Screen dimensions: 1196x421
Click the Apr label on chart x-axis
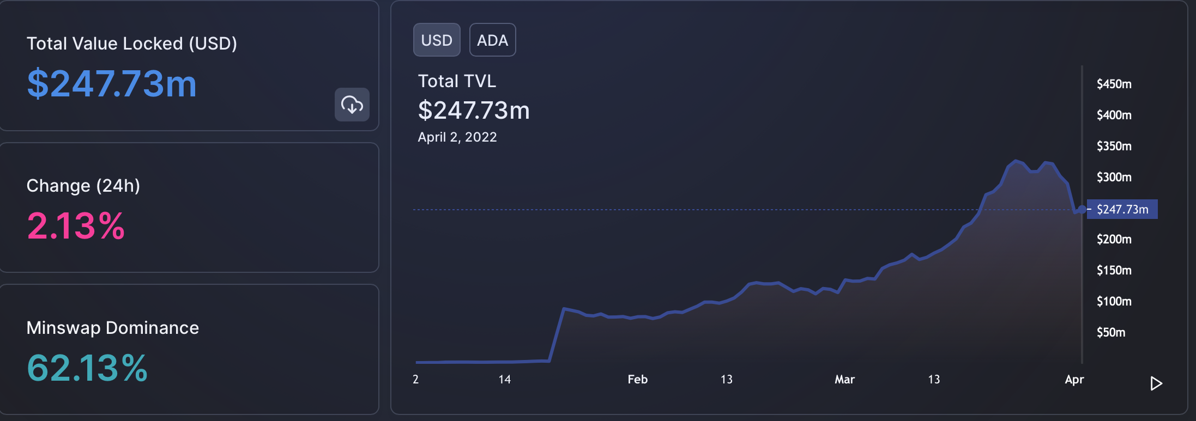[x=1074, y=380]
